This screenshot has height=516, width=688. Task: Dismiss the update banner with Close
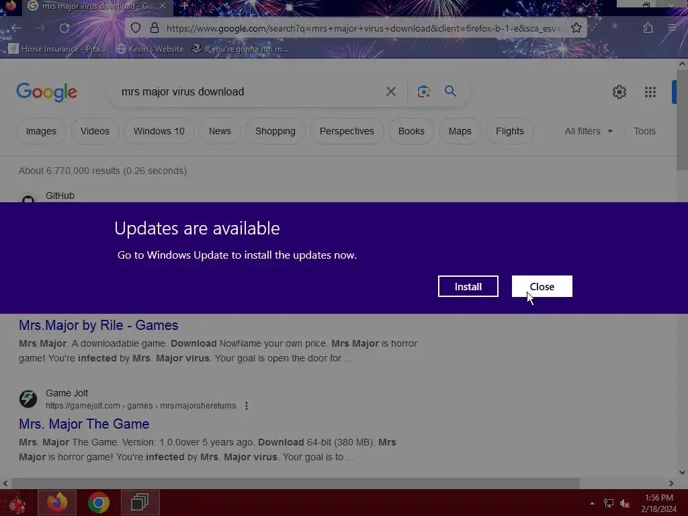(542, 286)
